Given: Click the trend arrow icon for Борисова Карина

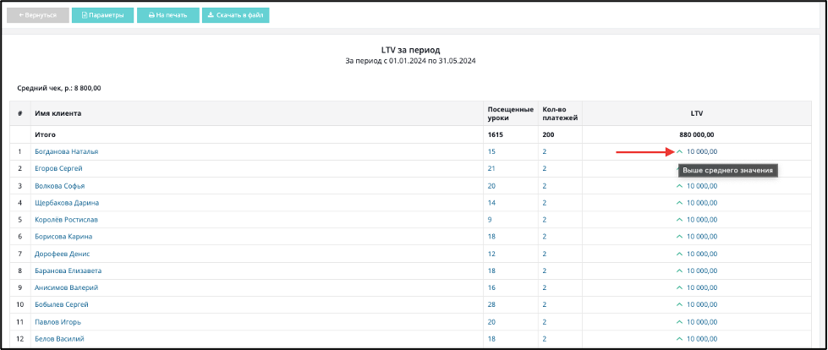Looking at the screenshot, I should coord(680,237).
